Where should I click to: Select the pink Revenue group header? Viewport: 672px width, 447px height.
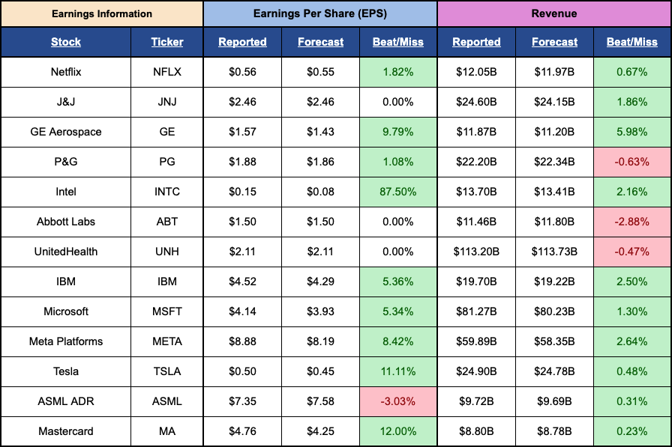pyautogui.click(x=554, y=13)
